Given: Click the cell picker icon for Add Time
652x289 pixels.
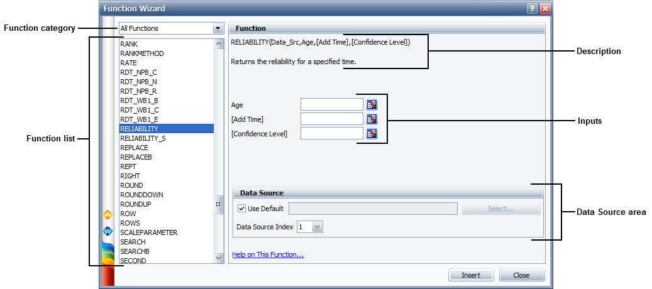Looking at the screenshot, I should pos(372,119).
